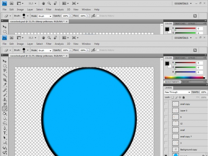Select the Brush tool in the toolbox
Image resolution: width=208 pixels, height=156 pixels.
click(5, 95)
